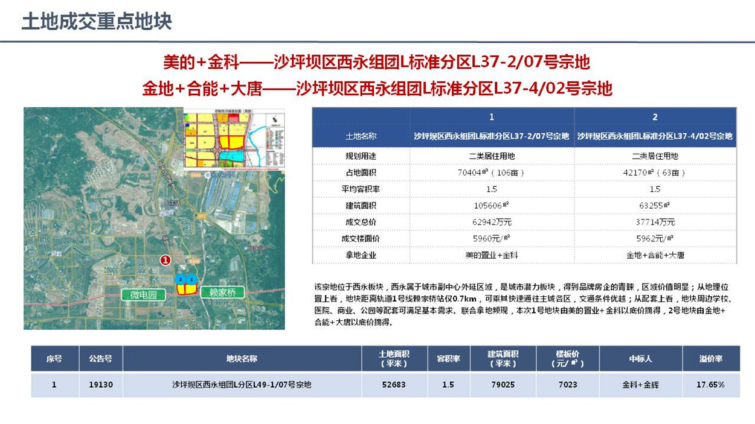Select table header cell "沙坪坝区西永组团L标准分区L37-4/02号宗地"
This screenshot has width=755, height=424.
pos(655,136)
